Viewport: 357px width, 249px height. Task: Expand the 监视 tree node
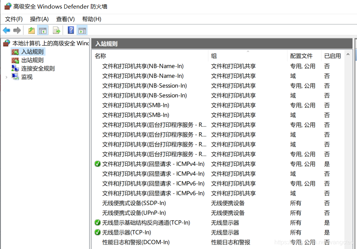coord(7,77)
